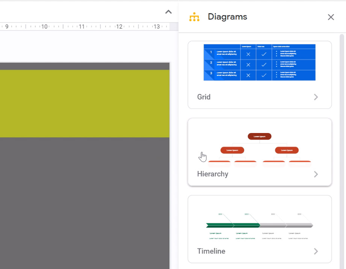Click the Hierarchy label text
Screen dimensions: 346x269
pyautogui.click(x=213, y=174)
